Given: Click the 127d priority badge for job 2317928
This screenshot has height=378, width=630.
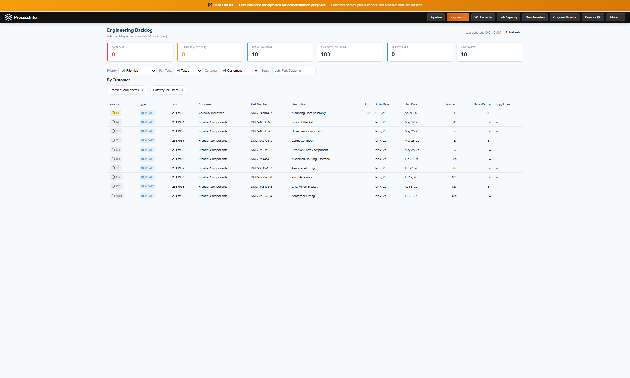Looking at the screenshot, I should click(116, 186).
